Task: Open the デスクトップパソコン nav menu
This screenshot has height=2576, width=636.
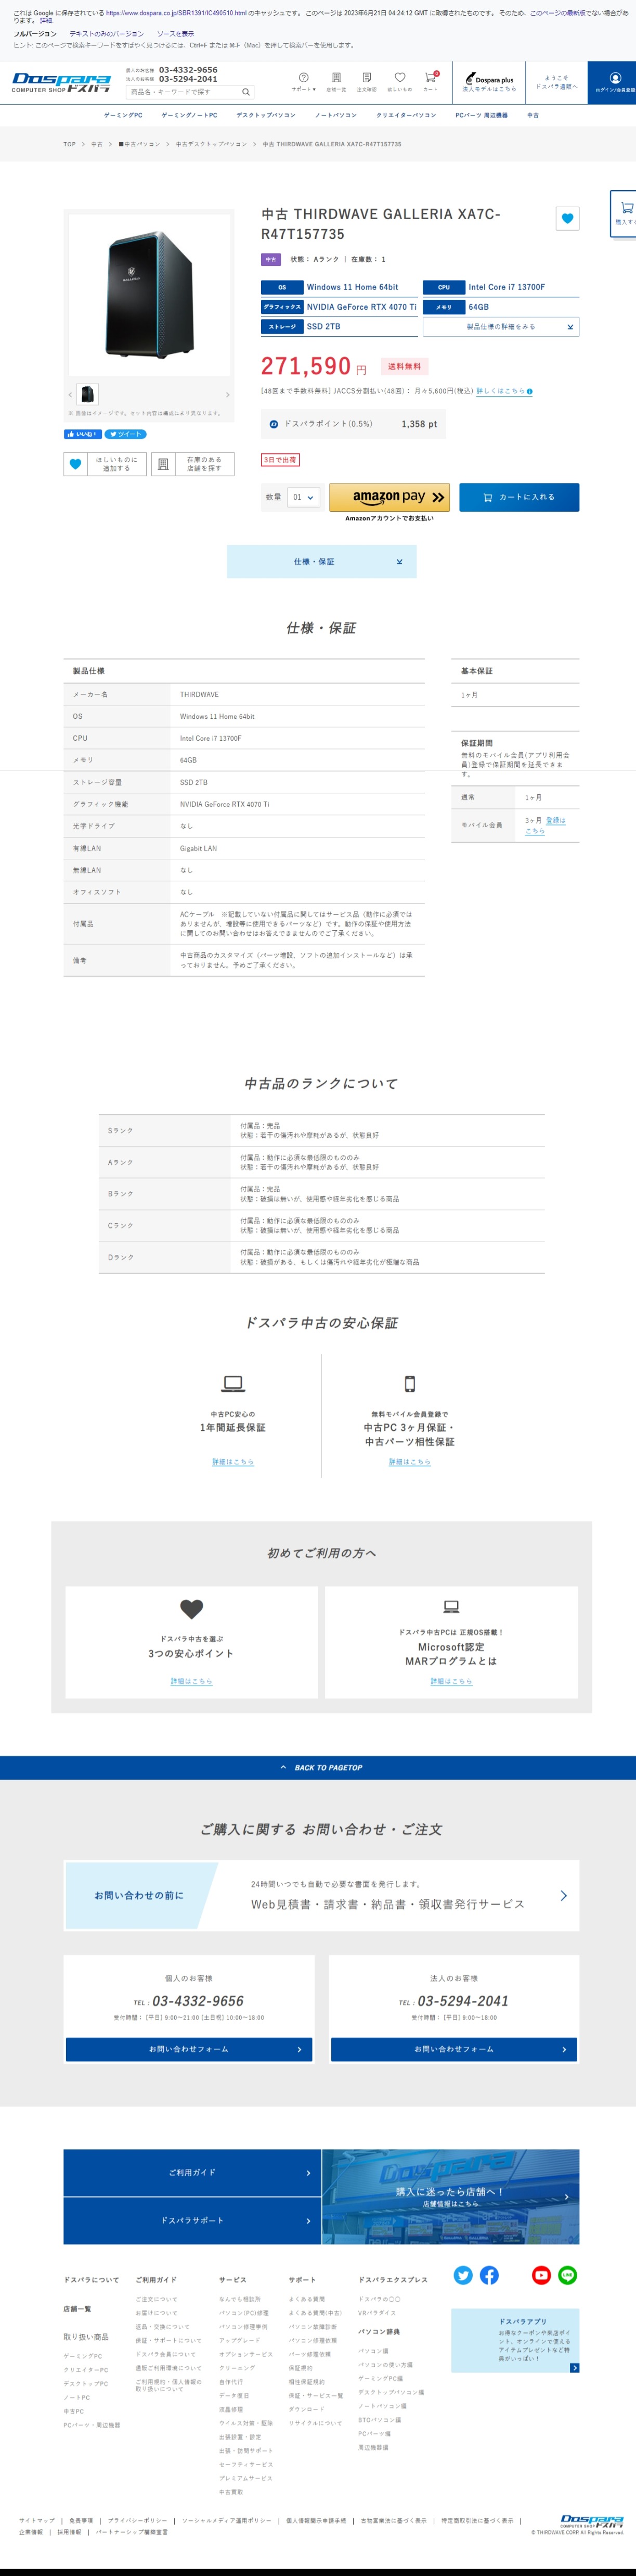Action: [x=266, y=115]
